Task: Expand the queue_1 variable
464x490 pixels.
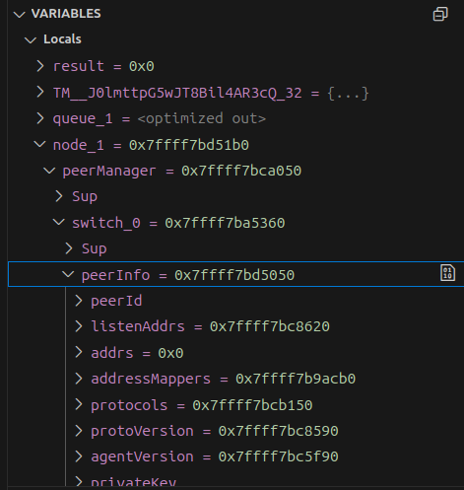Action: point(40,118)
